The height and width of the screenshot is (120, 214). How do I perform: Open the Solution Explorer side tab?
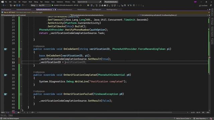(x=212, y=32)
